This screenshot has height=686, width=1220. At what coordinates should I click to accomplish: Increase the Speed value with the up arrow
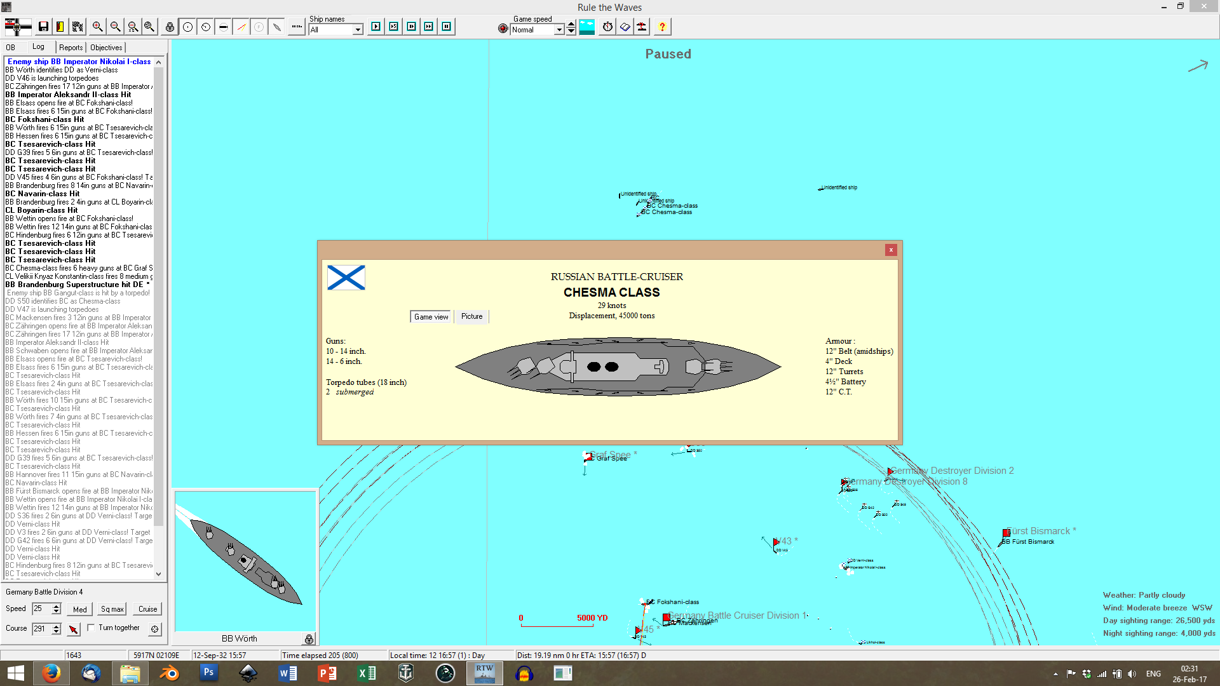tap(57, 606)
